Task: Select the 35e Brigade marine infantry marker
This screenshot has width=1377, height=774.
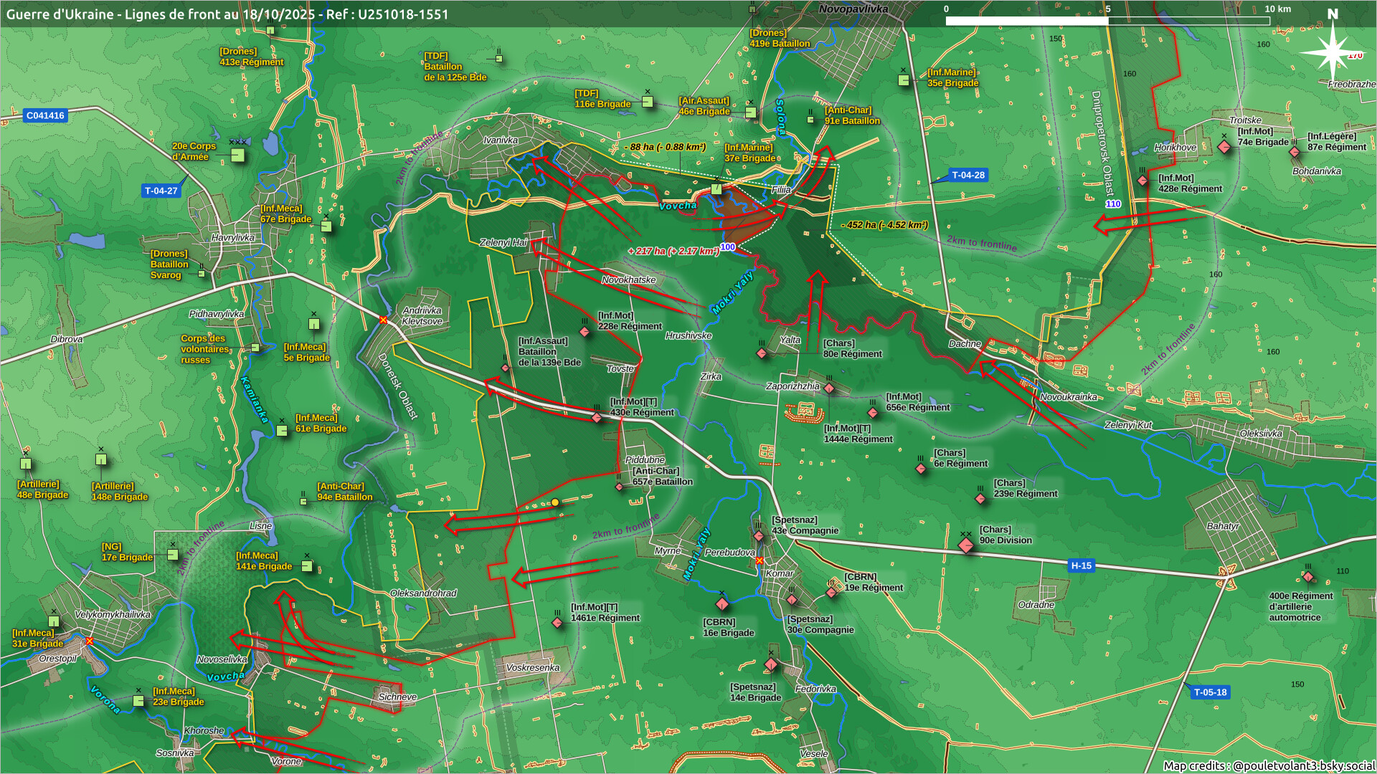Action: coord(904,80)
